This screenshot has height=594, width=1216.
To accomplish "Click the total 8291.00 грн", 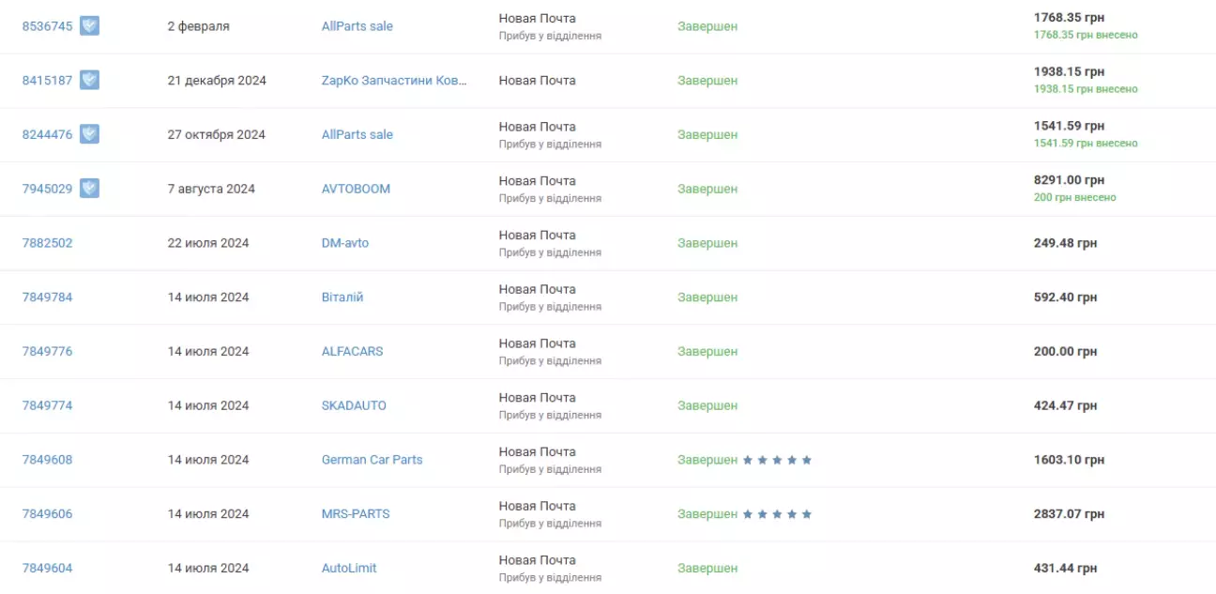I will click(1069, 180).
